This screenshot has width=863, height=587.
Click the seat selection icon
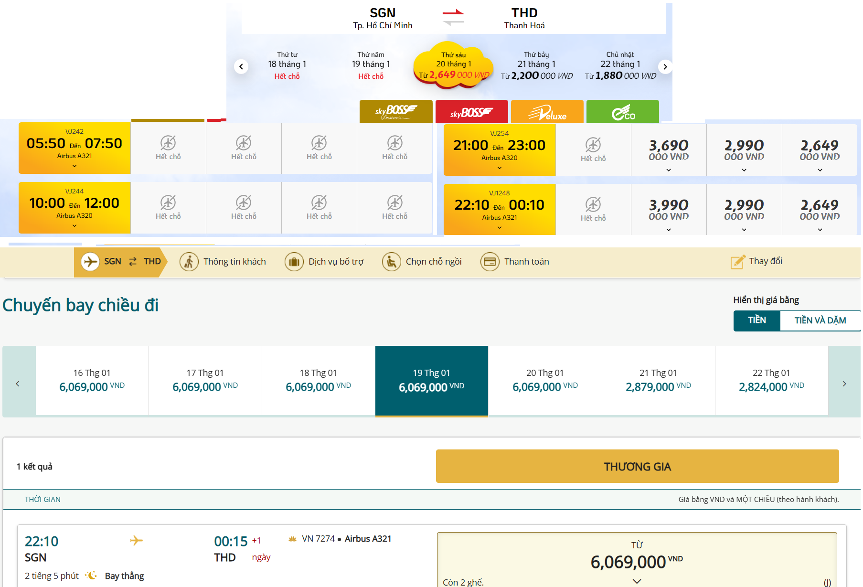tap(392, 262)
